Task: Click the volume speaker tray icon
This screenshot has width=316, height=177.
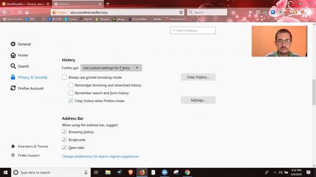Action: pyautogui.click(x=280, y=173)
